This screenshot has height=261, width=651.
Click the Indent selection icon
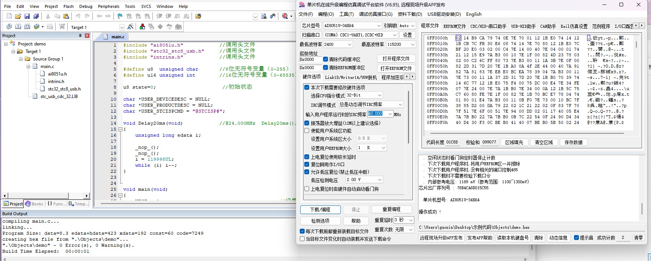tap(159, 16)
